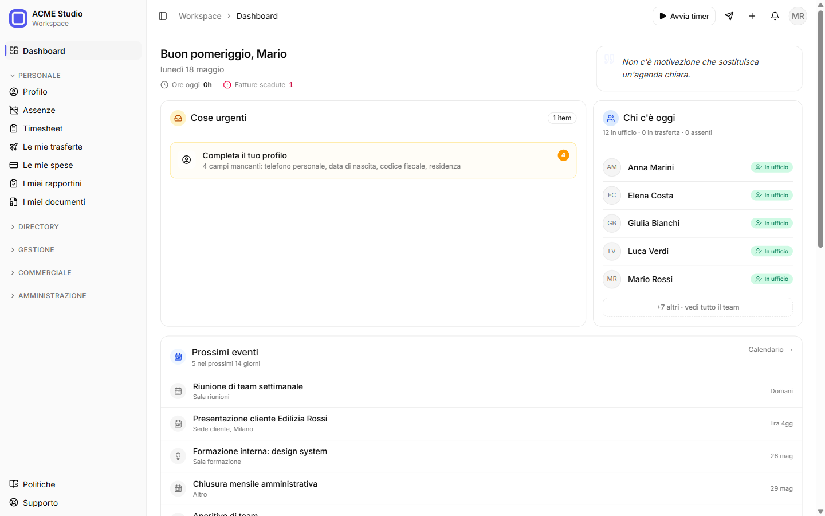Click the Fatture scadute alert icon
This screenshot has width=825, height=516.
(x=227, y=85)
